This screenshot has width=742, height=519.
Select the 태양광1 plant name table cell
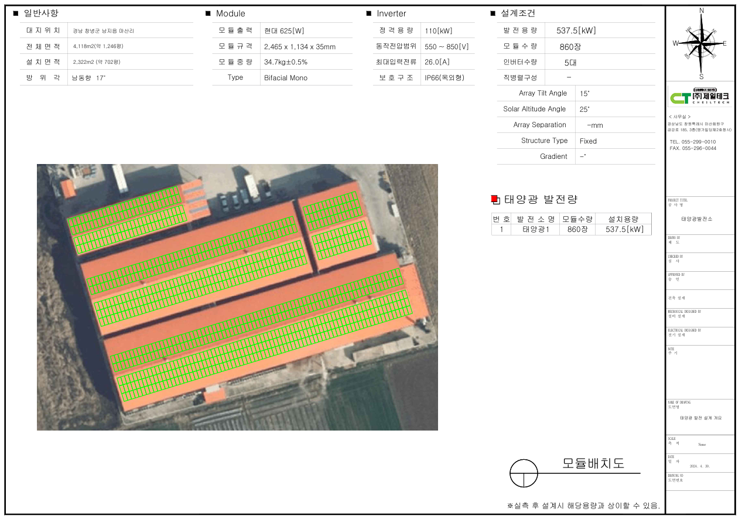[536, 230]
